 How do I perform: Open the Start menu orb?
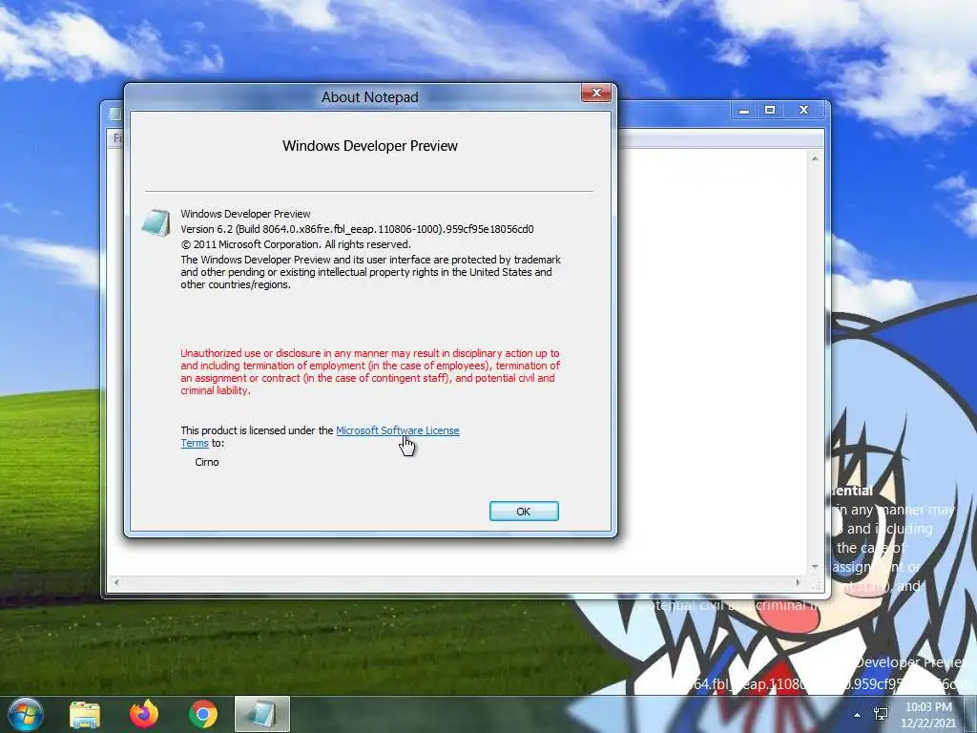pyautogui.click(x=25, y=714)
